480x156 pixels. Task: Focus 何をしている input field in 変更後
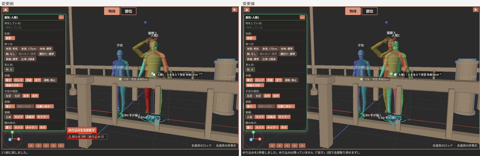pos(275,28)
